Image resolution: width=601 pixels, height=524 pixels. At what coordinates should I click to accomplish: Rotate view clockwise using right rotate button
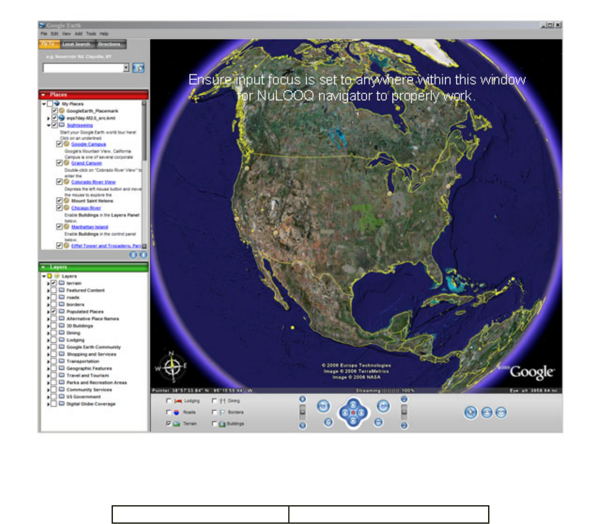pos(383,406)
